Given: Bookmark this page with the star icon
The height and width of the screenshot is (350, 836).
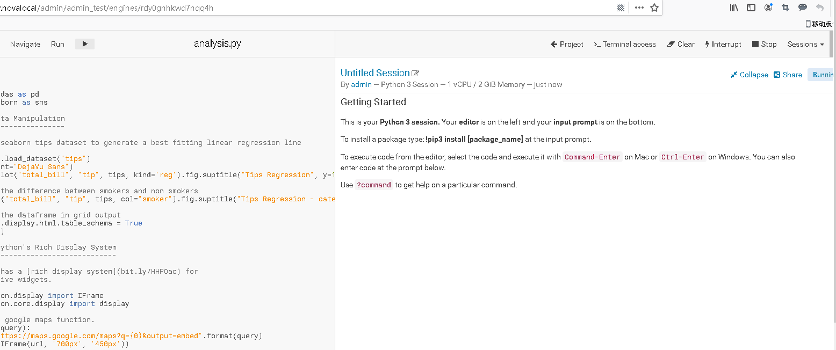Looking at the screenshot, I should 654,8.
